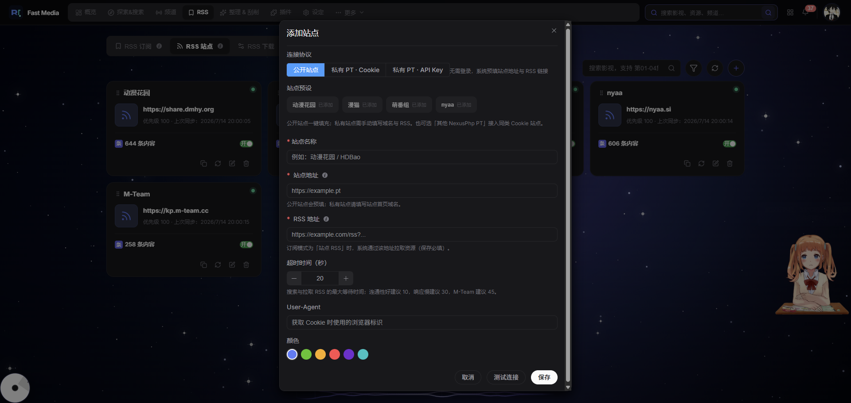Open the apps grid icon
This screenshot has width=851, height=403.
click(x=790, y=12)
